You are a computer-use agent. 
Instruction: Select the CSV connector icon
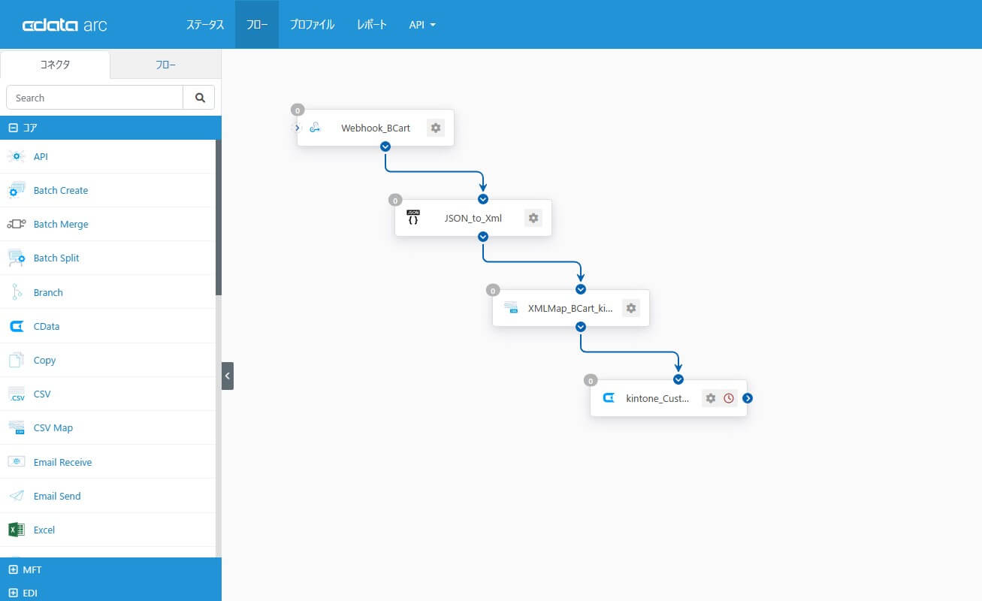tap(16, 394)
